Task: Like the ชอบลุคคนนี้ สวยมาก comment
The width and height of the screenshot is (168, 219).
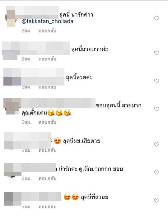Action: [156, 109]
